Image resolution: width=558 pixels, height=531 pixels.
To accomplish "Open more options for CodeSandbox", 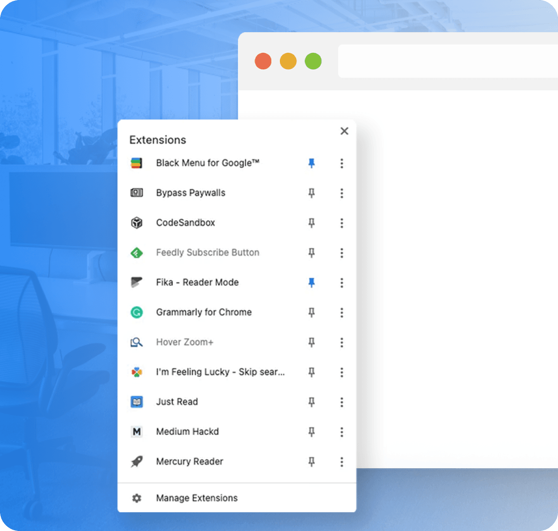I will point(342,223).
